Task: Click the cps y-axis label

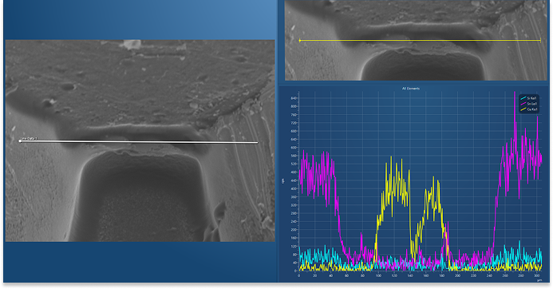Action: pyautogui.click(x=282, y=180)
